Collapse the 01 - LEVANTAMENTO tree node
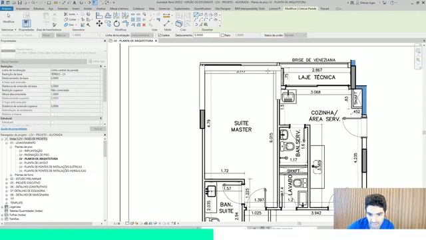Image resolution: width=426 pixels, height=240 pixels. coord(7,143)
